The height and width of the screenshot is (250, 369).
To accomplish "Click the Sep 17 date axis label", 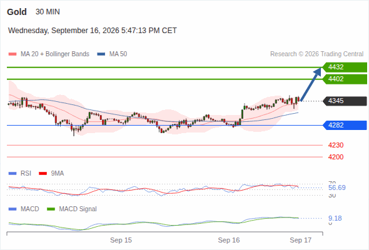I will click(x=301, y=240).
